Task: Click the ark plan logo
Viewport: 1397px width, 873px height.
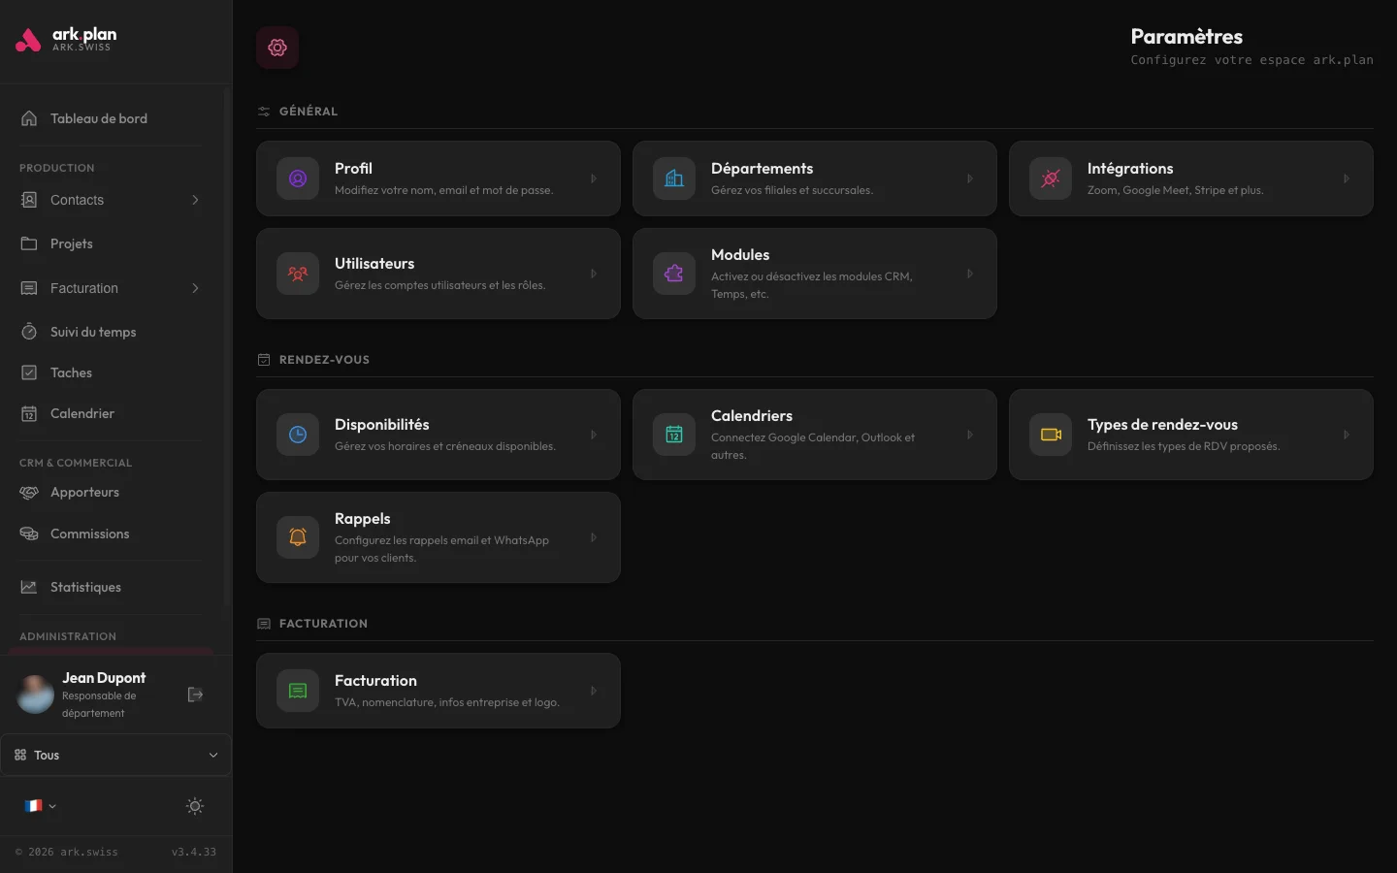Action: point(66,40)
